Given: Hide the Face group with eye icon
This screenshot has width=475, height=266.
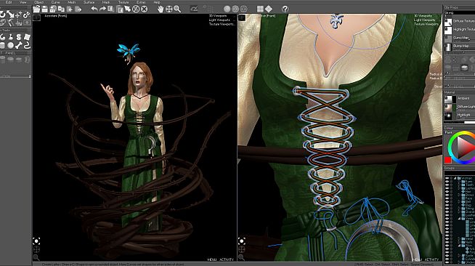Looking at the screenshot, I should (447, 198).
